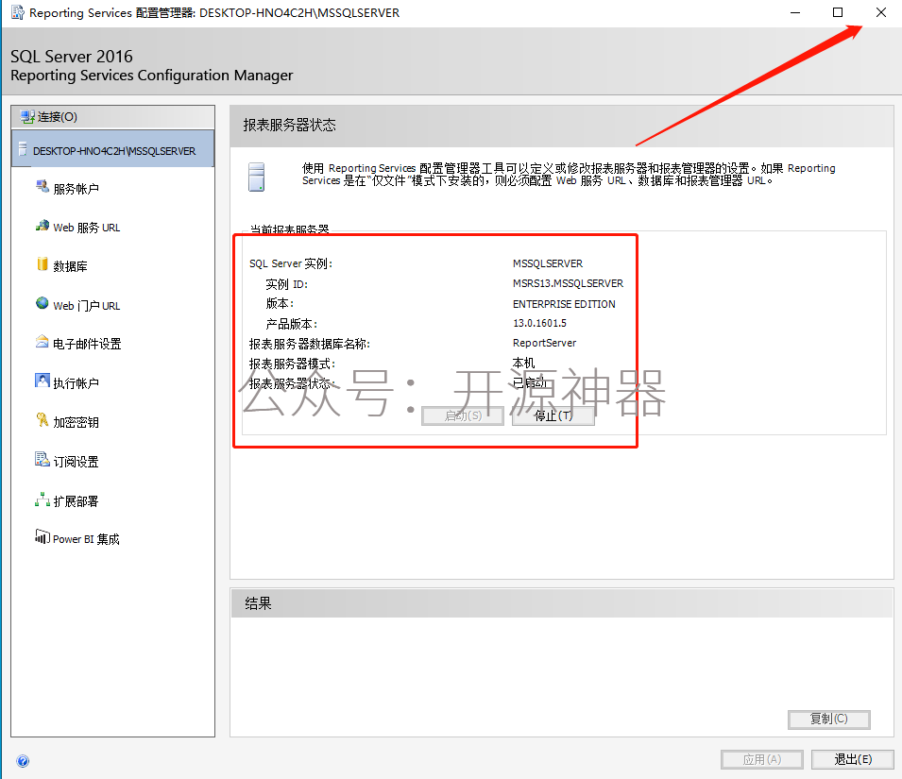The image size is (902, 779).
Task: Click the 产品版本 label
Action: click(x=292, y=324)
